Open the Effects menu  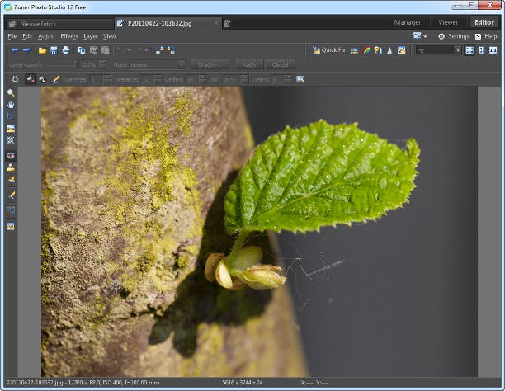pyautogui.click(x=69, y=36)
